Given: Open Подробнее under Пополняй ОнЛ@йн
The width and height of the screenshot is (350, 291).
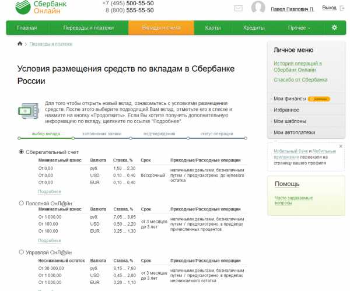Looking at the screenshot, I should (50, 240).
